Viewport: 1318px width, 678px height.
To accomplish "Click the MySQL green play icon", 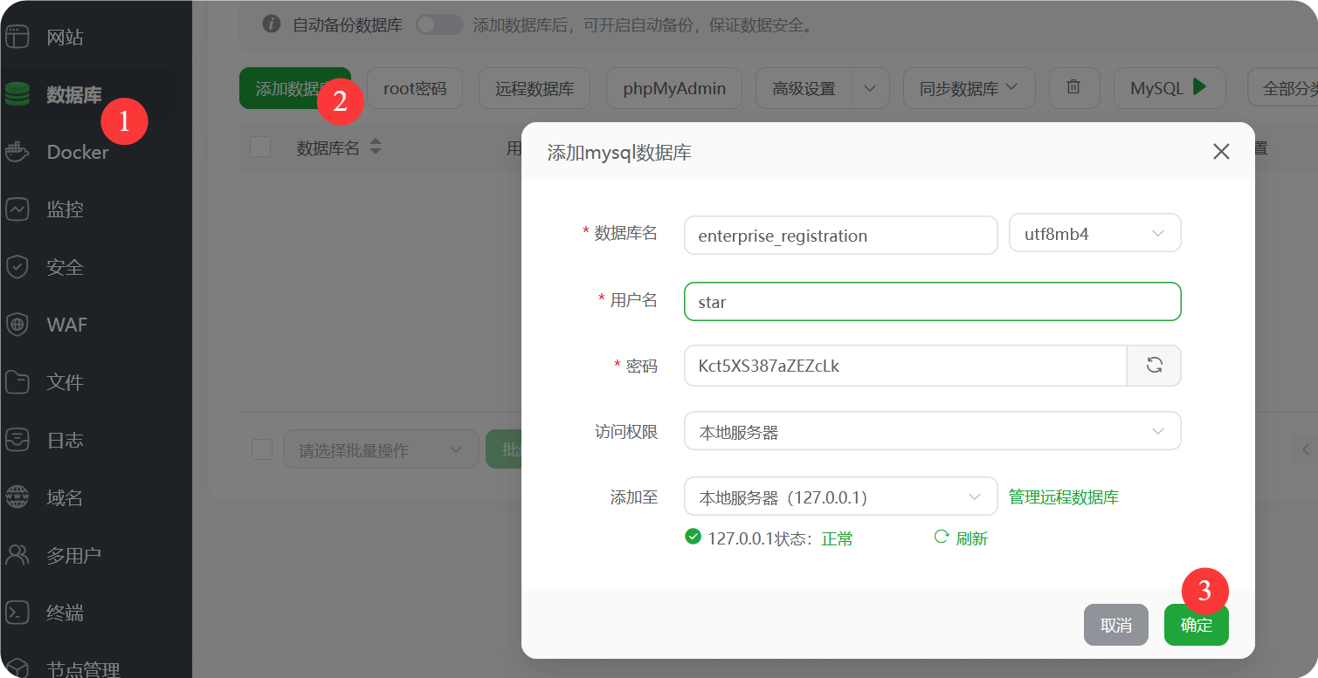I will coord(1199,87).
